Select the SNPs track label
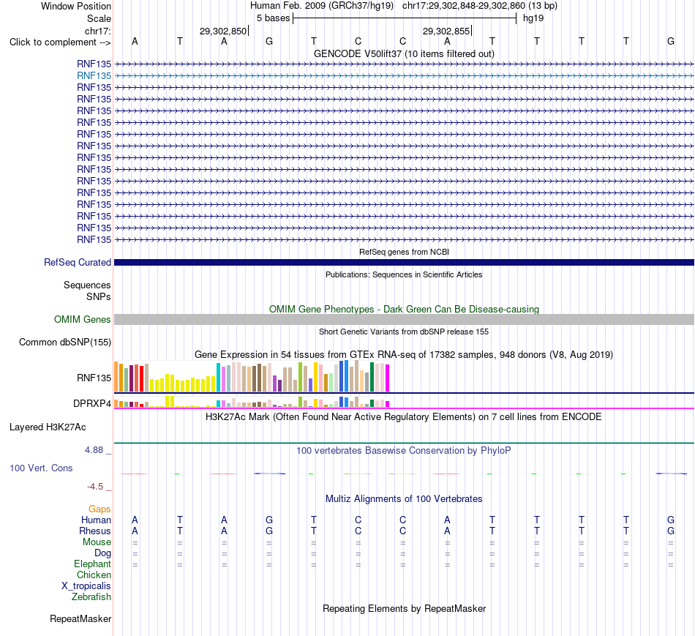Image resolution: width=695 pixels, height=636 pixels. pyautogui.click(x=99, y=296)
